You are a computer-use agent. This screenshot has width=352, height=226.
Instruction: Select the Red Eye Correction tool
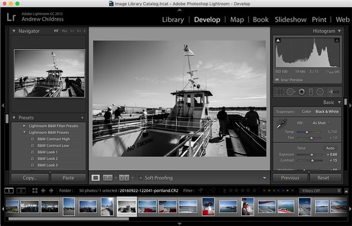tap(302, 92)
